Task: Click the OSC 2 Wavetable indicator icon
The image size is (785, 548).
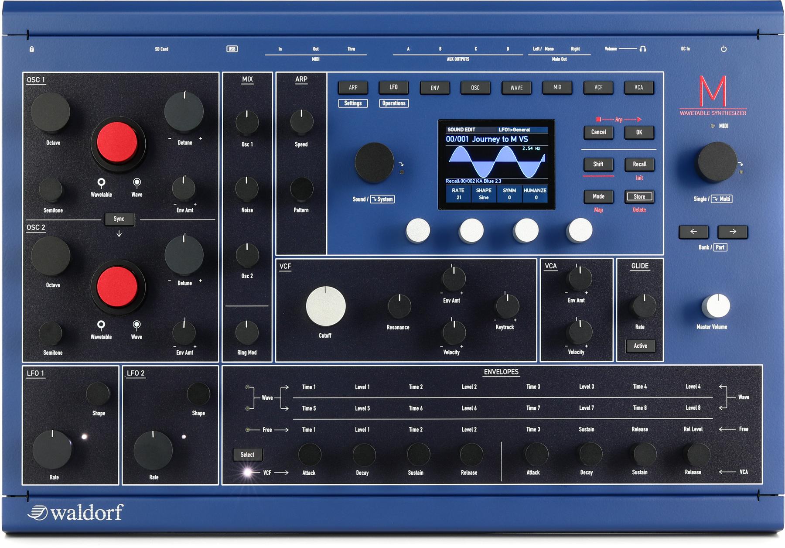Action: pyautogui.click(x=101, y=325)
